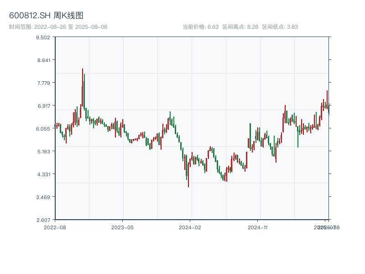Click the tallest red candlestick at the peak
The height and width of the screenshot is (274, 365).
(83, 91)
